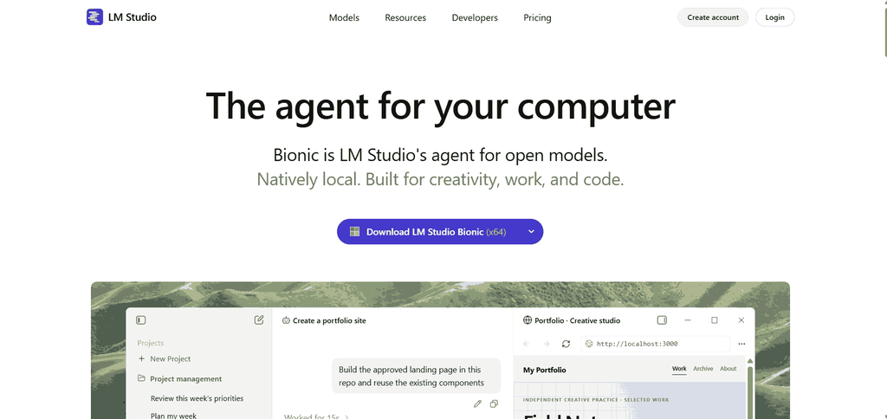Close the Bionic demo window
The image size is (887, 419).
tap(741, 320)
